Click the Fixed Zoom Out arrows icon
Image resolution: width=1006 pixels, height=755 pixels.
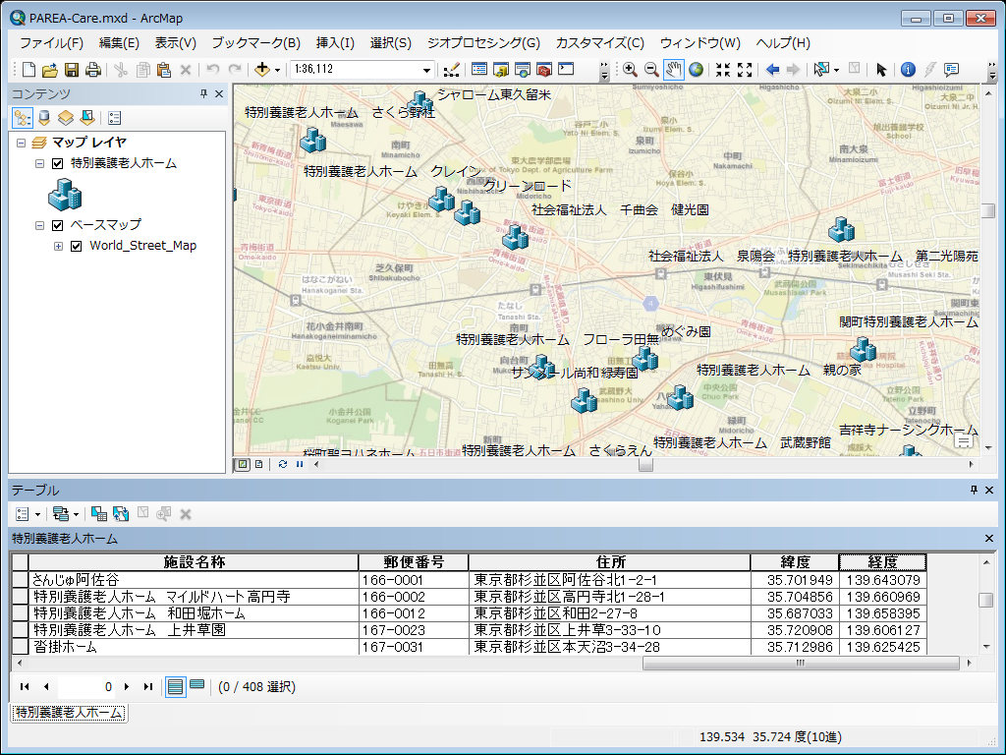click(x=745, y=70)
